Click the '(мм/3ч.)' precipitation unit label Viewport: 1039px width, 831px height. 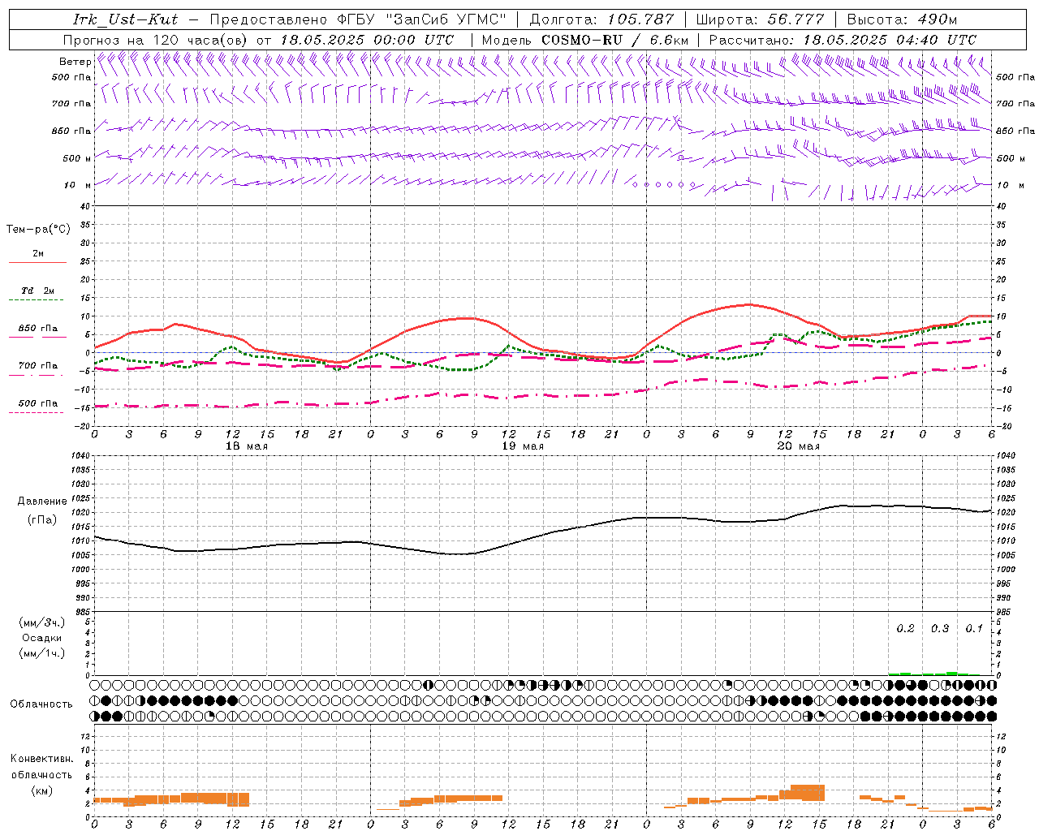pyautogui.click(x=42, y=622)
